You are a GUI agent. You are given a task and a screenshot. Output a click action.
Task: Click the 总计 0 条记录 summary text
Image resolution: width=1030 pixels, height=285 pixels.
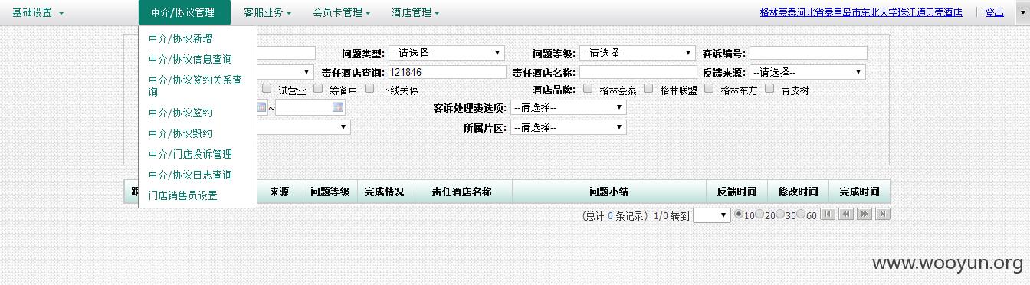(x=615, y=216)
